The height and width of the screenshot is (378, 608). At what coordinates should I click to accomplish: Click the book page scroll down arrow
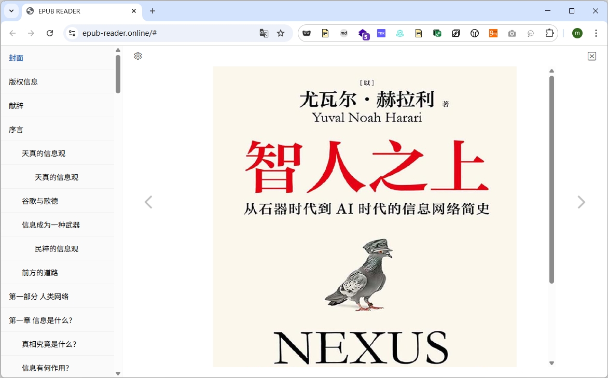551,363
